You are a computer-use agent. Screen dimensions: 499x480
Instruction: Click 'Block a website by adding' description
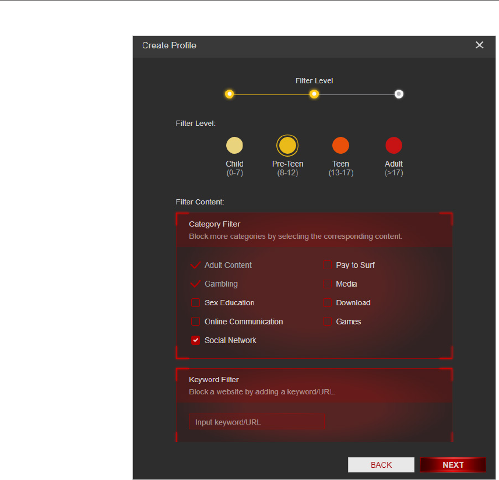(x=262, y=392)
